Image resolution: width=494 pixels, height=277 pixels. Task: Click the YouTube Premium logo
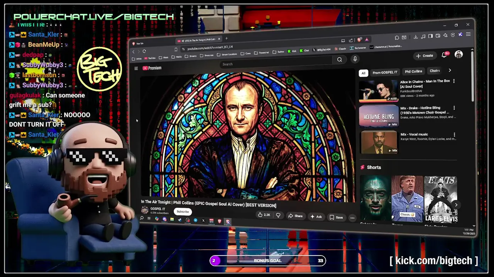(x=152, y=68)
